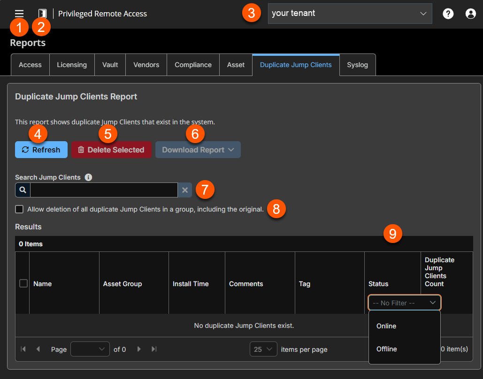The height and width of the screenshot is (379, 483).
Task: Open the hamburger navigation menu
Action: coord(19,14)
